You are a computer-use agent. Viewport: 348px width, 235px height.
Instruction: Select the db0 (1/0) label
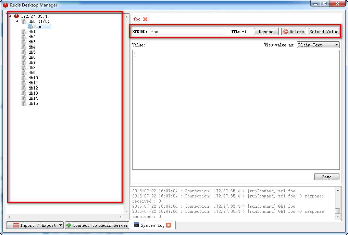39,21
